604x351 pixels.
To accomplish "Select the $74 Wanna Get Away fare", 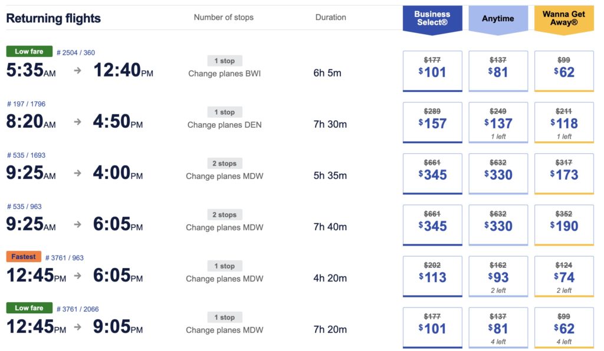I will [x=564, y=276].
